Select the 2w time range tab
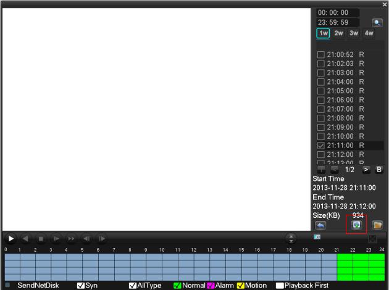This screenshot has width=389, height=290. (x=338, y=33)
